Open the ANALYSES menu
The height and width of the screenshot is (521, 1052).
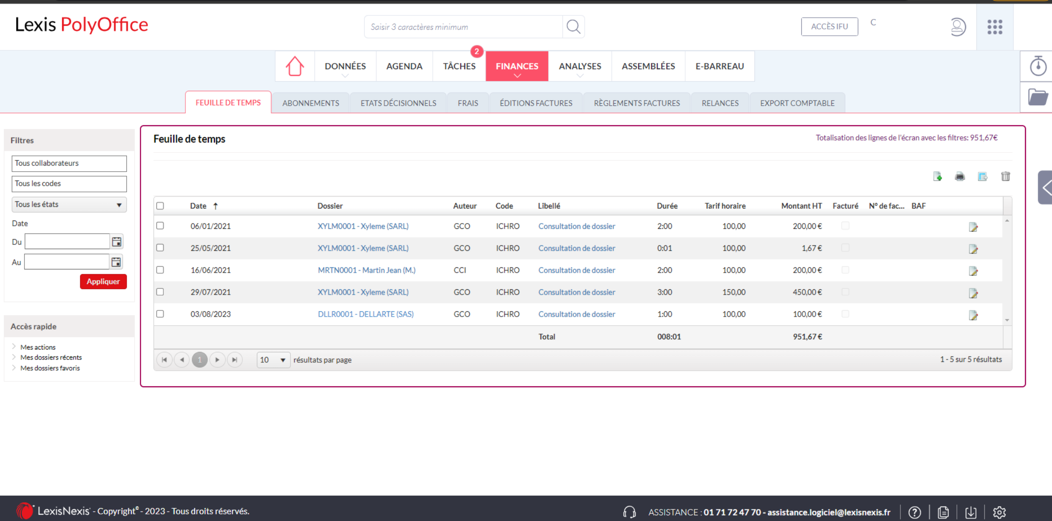click(580, 66)
